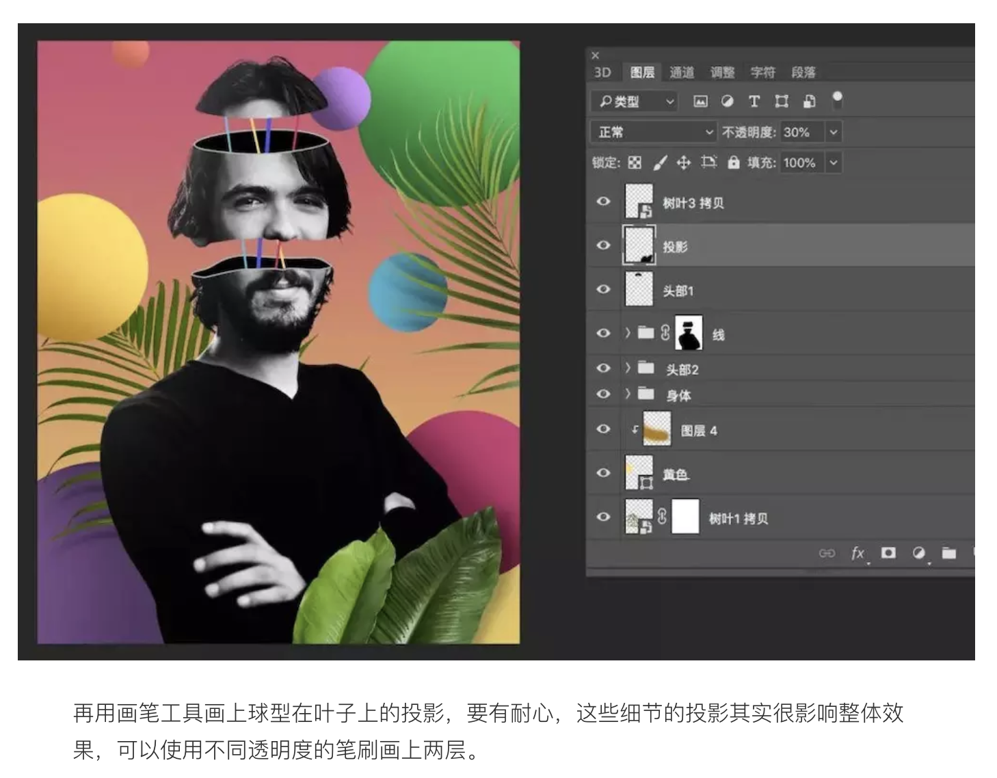Click lock position move icon

pos(683,163)
